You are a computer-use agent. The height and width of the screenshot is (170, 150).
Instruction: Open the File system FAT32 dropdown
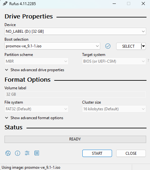(x=36, y=109)
